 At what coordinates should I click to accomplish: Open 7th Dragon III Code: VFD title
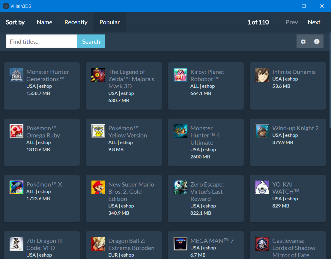click(x=44, y=244)
